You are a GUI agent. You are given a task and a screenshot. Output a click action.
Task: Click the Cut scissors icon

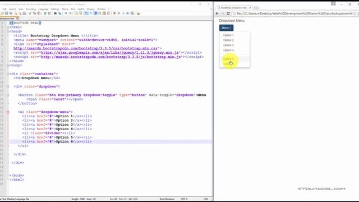[x=30, y=13]
